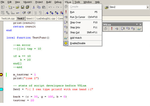The width and height of the screenshot is (150, 106).
Task: Close the VSLua floating toolbar
Action: (x=140, y=24)
